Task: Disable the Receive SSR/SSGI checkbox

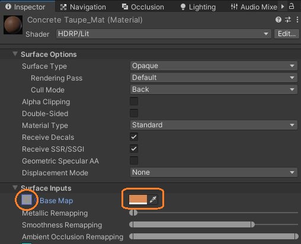Action: tap(134, 149)
